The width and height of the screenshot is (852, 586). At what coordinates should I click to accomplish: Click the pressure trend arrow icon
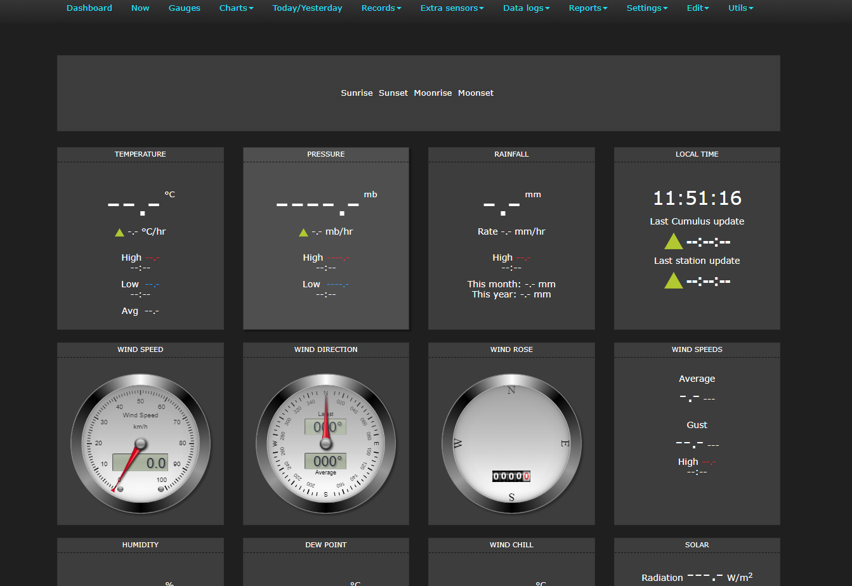303,232
